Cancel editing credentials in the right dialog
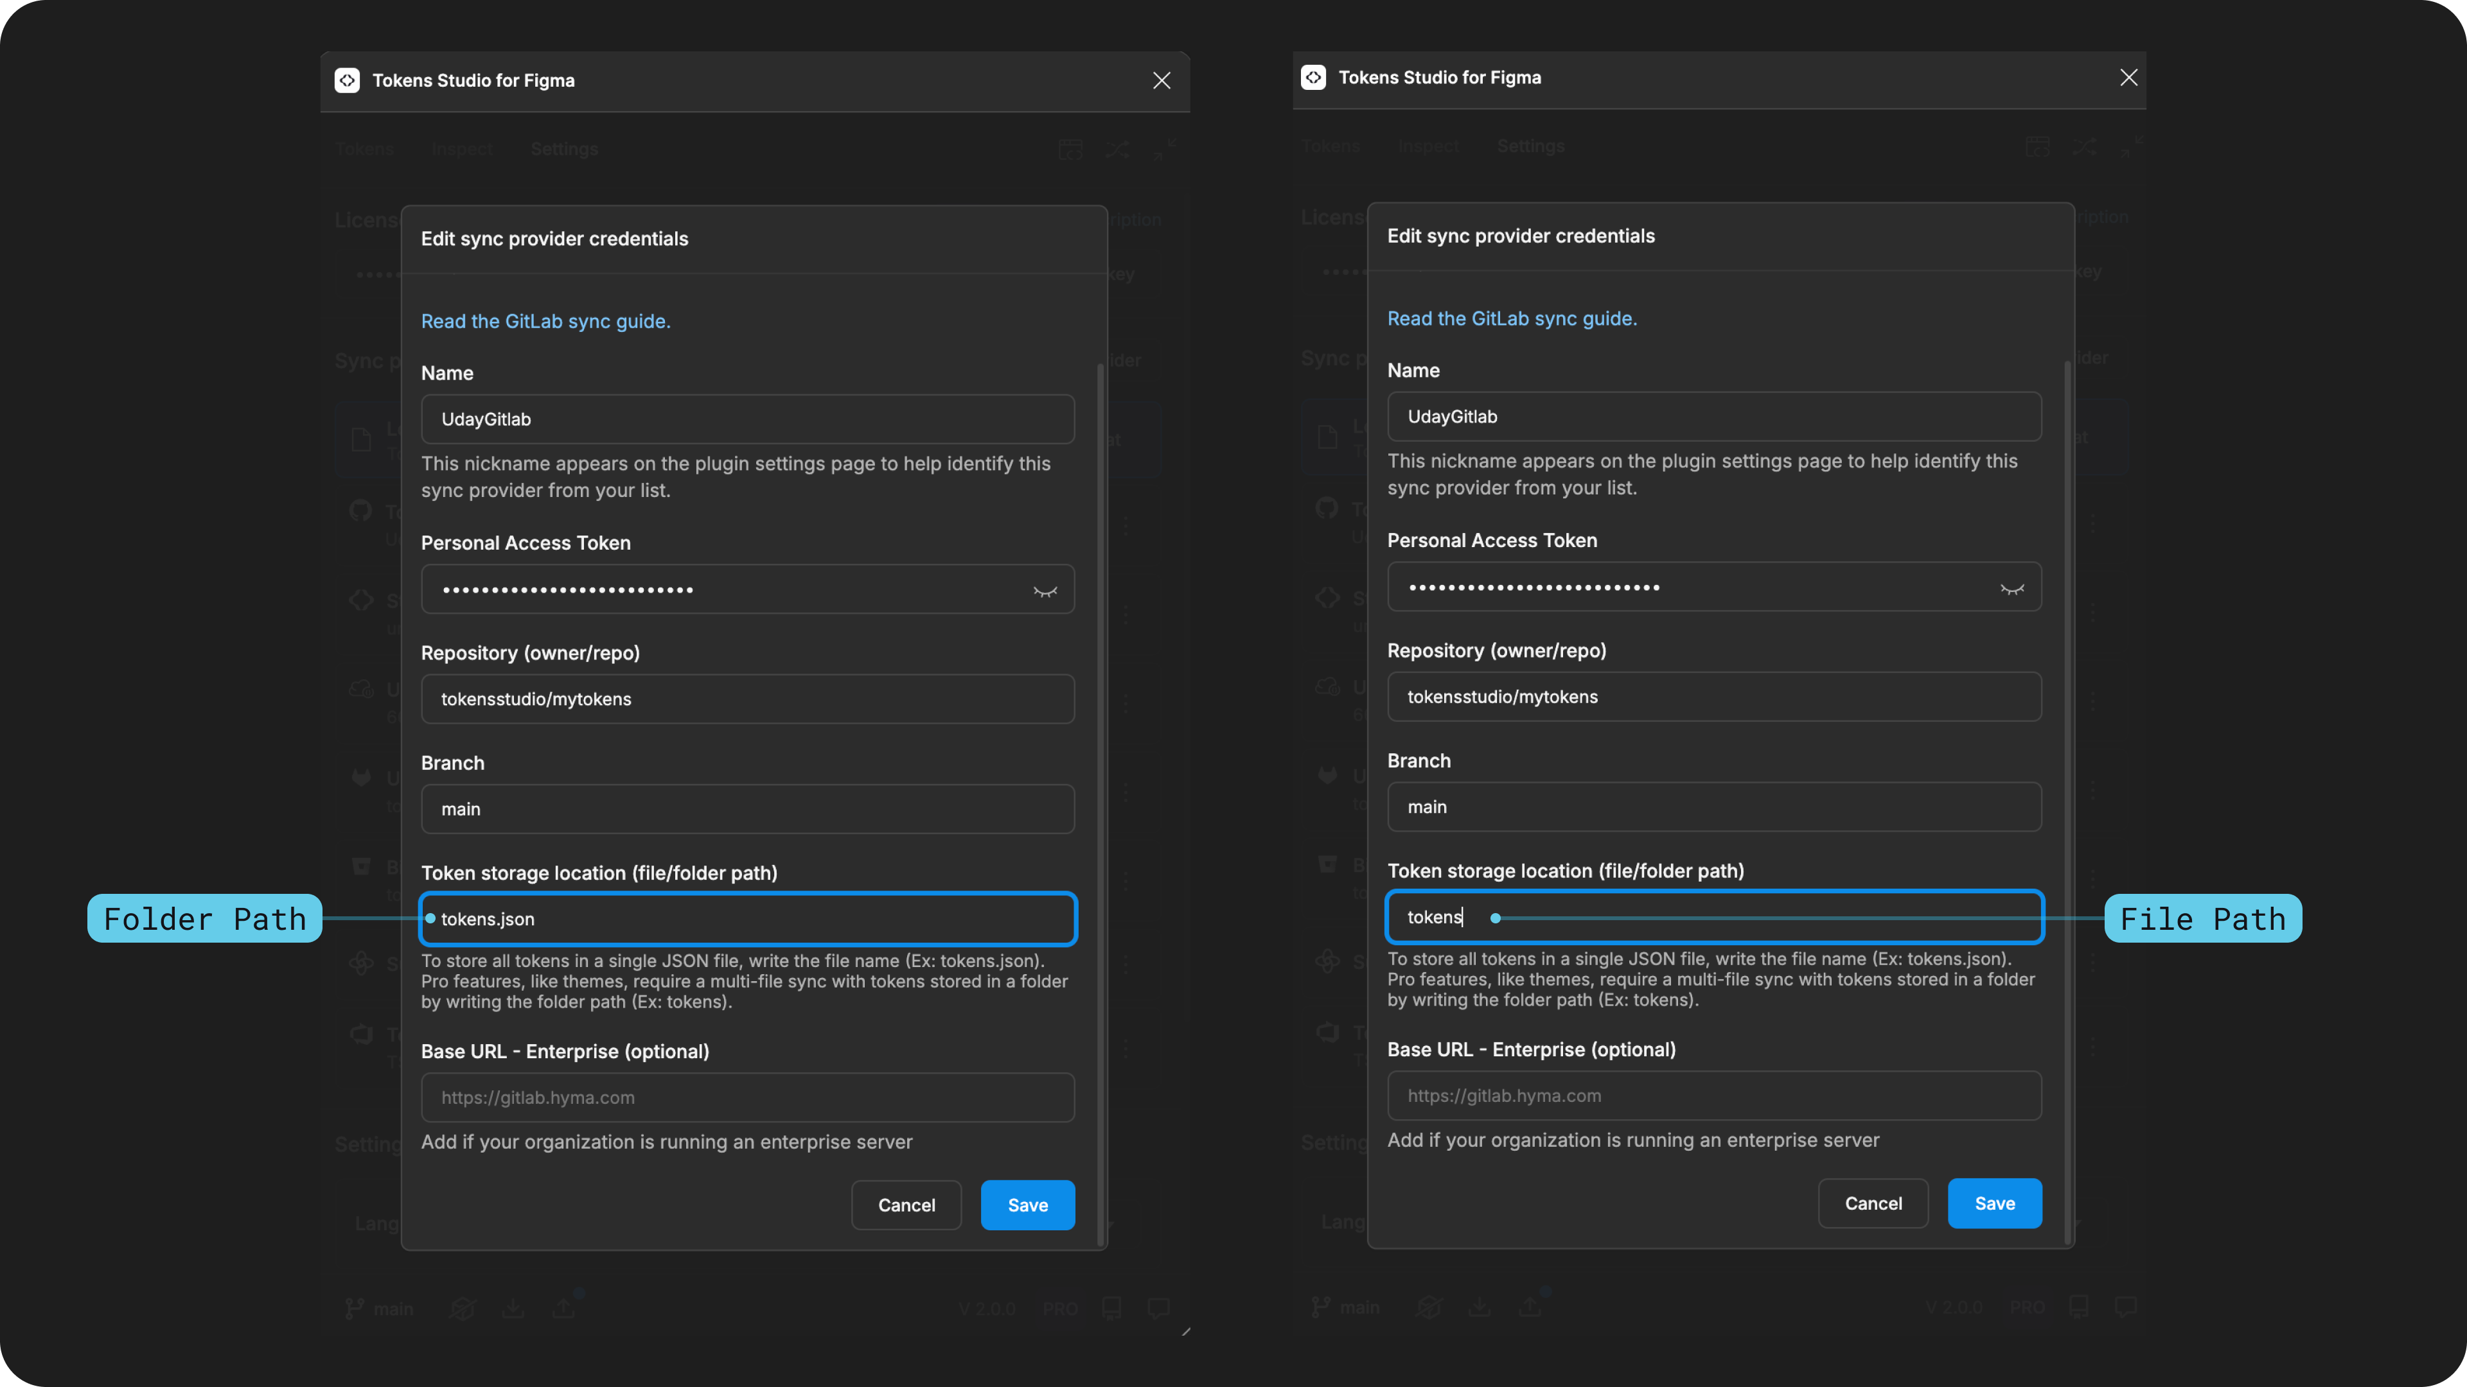 click(x=1873, y=1203)
